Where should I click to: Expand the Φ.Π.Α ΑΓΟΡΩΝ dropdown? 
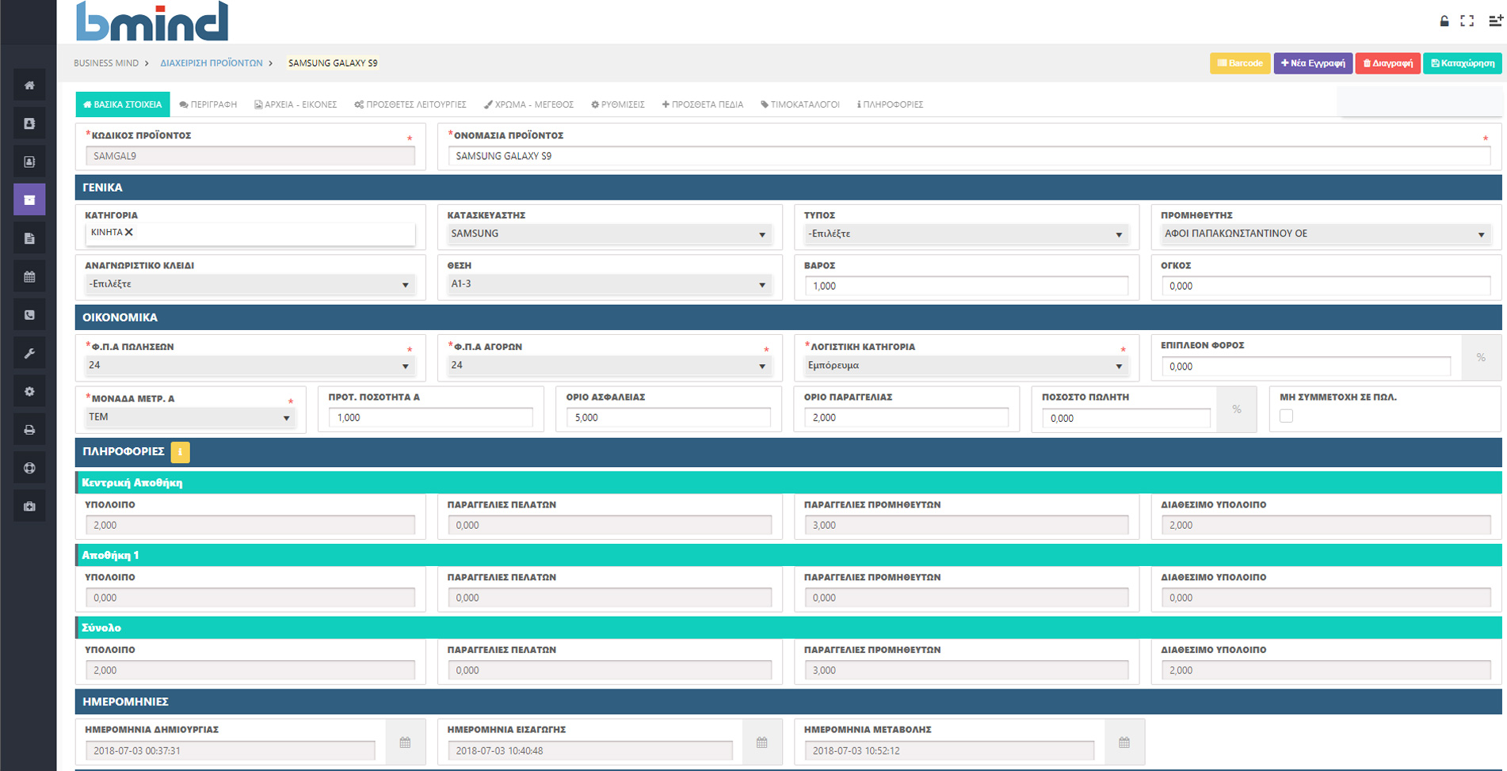tap(609, 365)
